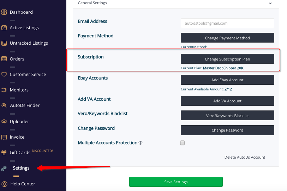Image resolution: width=287 pixels, height=191 pixels.
Task: Click the Add Ebay Account button
Action: point(227,80)
